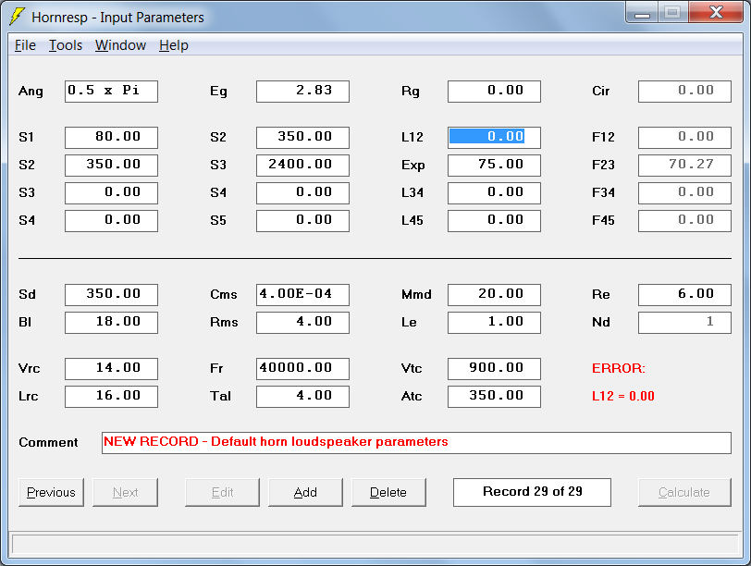Viewport: 751px width, 566px height.
Task: Select the L45 input field
Action: point(494,221)
